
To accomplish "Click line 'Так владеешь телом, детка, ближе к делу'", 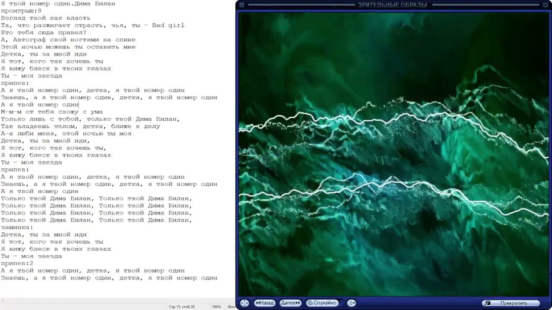I will pyautogui.click(x=81, y=126).
